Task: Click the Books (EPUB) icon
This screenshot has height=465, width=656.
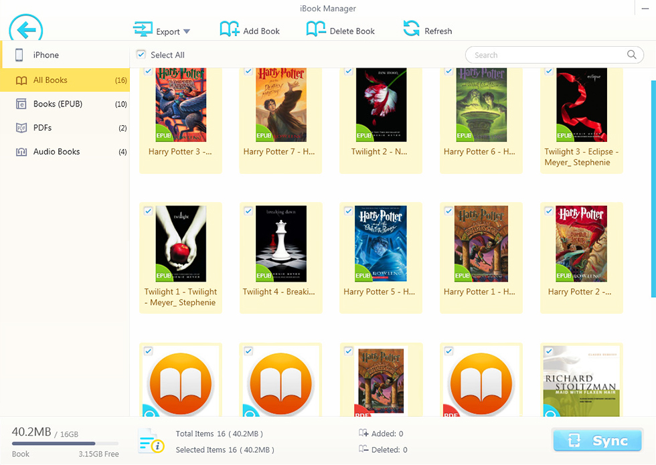Action: 21,104
